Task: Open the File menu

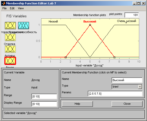Action: coord(4,8)
